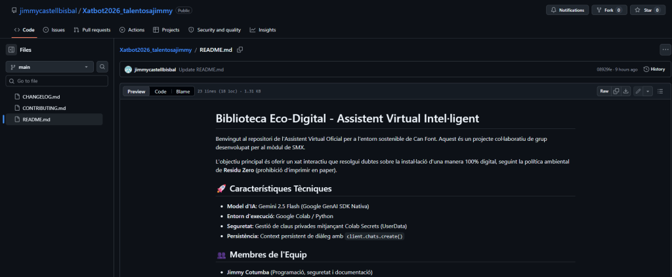The image size is (672, 277).
Task: Click Xatbot2026_talentosajimmy breadcrumb link
Action: point(156,50)
